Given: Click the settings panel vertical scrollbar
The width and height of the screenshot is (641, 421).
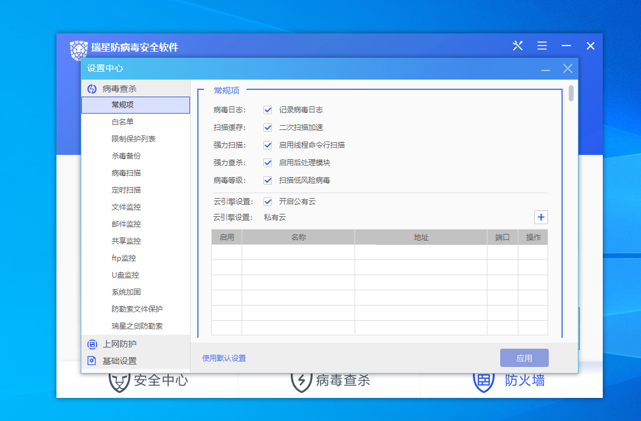Looking at the screenshot, I should (571, 94).
